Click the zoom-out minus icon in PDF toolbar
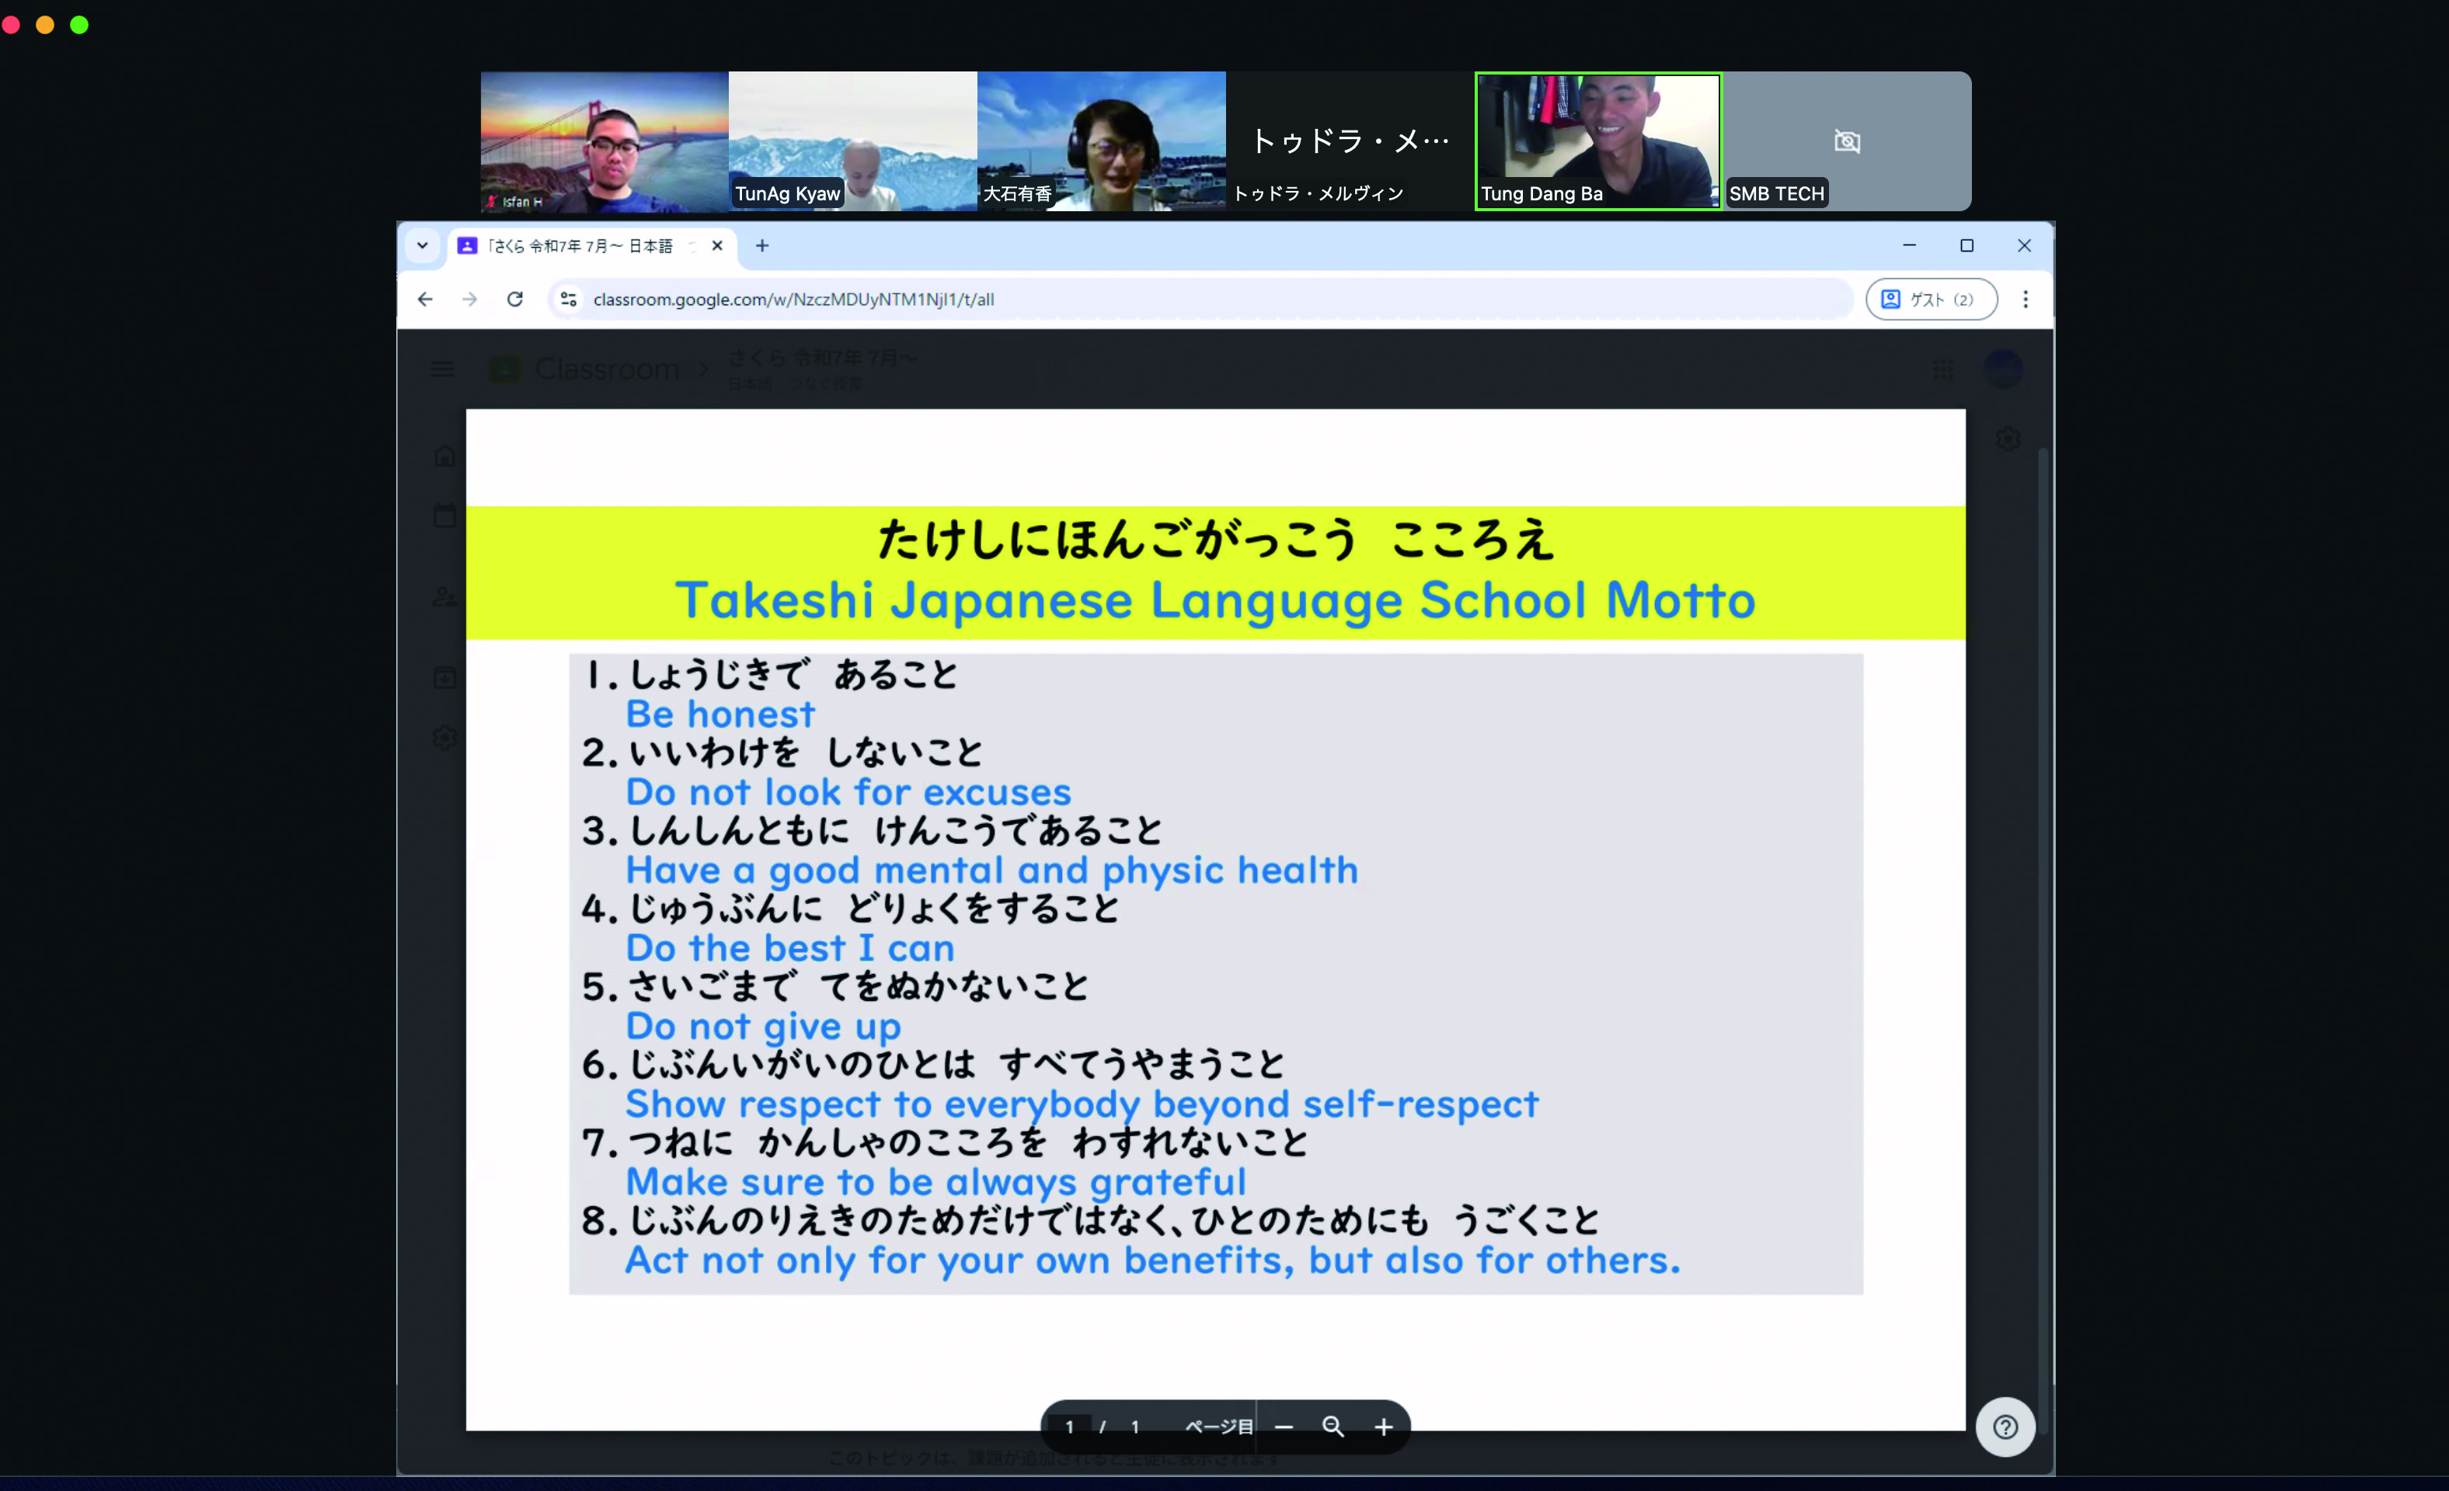The width and height of the screenshot is (2449, 1491). [x=1284, y=1427]
